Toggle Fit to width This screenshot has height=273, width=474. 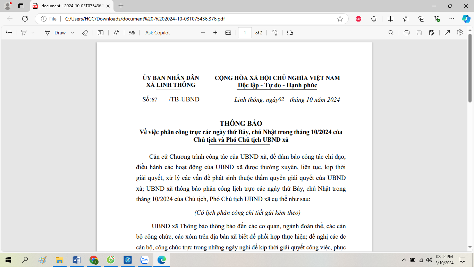point(228,33)
